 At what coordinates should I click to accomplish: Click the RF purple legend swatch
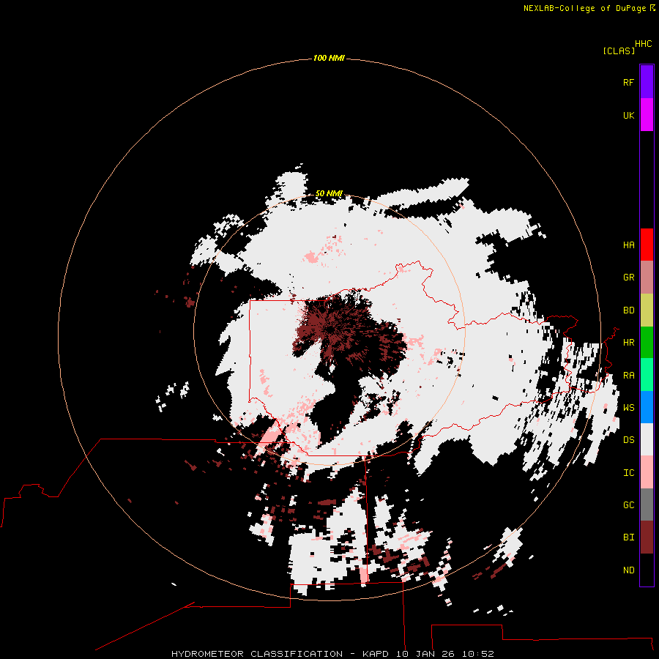click(647, 82)
